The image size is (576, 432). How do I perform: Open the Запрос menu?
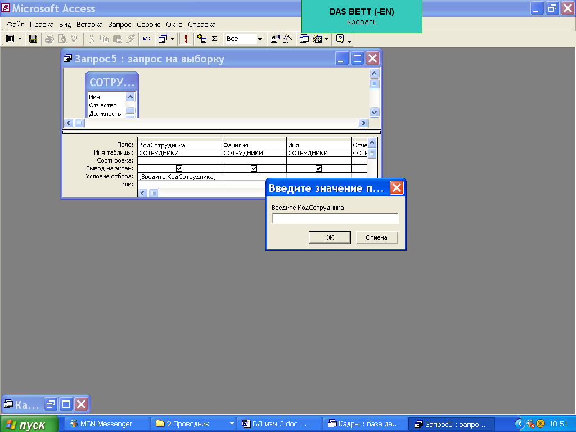click(x=120, y=25)
